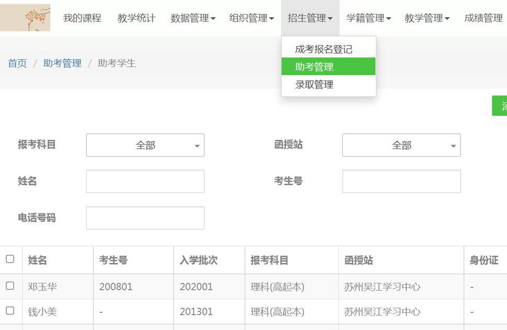Click the 助考学生 breadcrumb text

117,63
